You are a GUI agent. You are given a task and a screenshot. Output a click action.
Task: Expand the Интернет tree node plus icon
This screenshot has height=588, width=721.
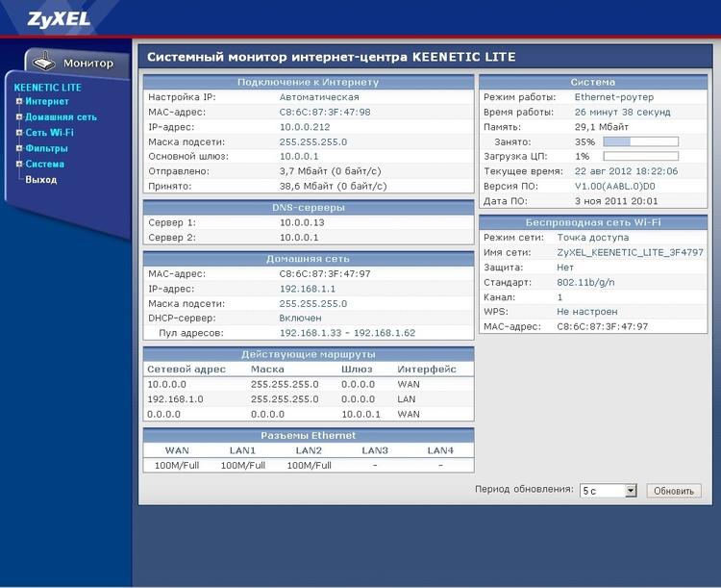(x=18, y=101)
